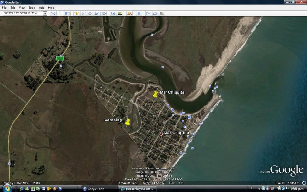Click the Imagery Date May 3, 2003 status
The width and height of the screenshot is (307, 192).
21,183
